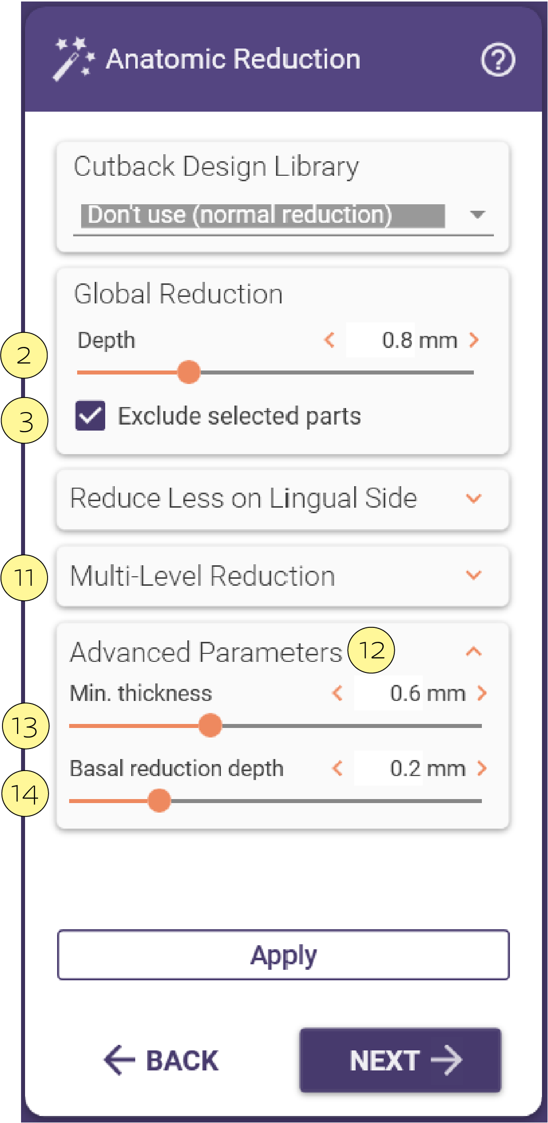The width and height of the screenshot is (548, 1123).
Task: Click the Anatomic Reduction magic wand icon
Action: click(x=74, y=59)
